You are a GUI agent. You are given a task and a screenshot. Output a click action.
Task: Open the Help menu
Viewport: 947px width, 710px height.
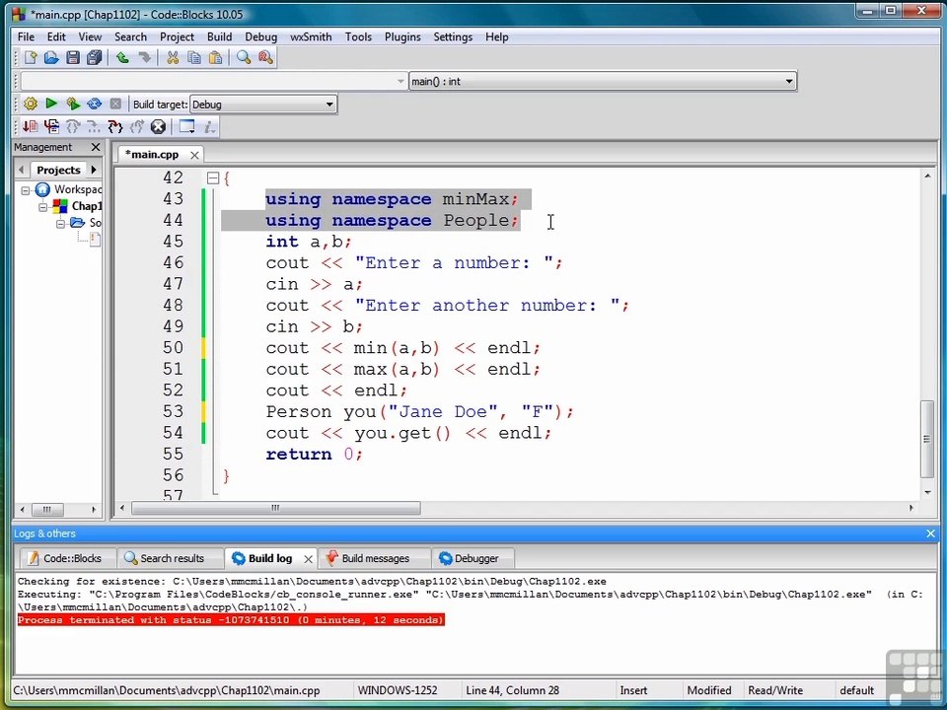click(x=496, y=36)
